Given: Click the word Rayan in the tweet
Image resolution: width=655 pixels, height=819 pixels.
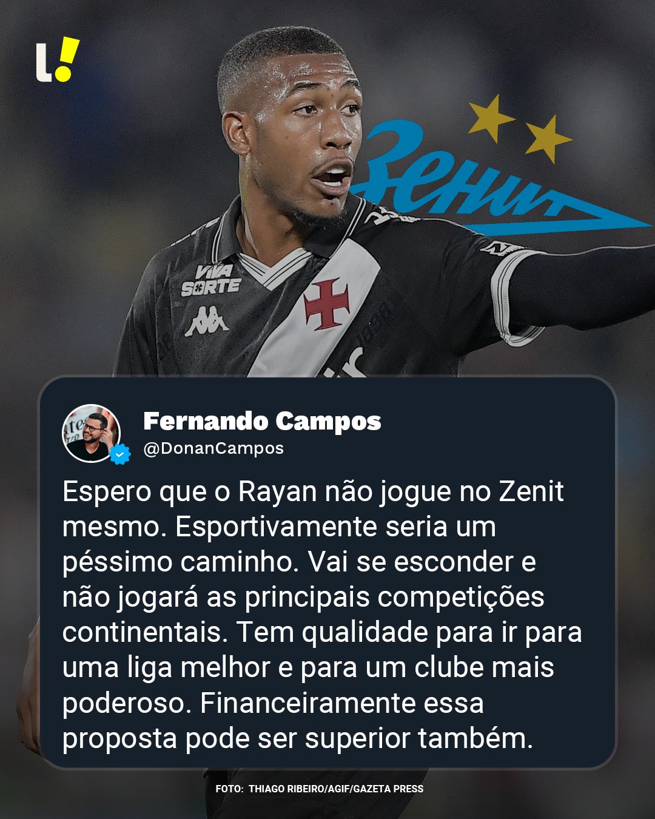Looking at the screenshot, I should pos(278,492).
